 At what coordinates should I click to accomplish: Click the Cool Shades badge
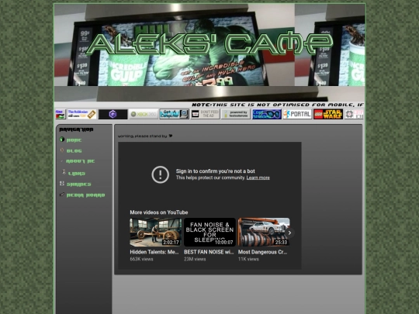(x=267, y=114)
